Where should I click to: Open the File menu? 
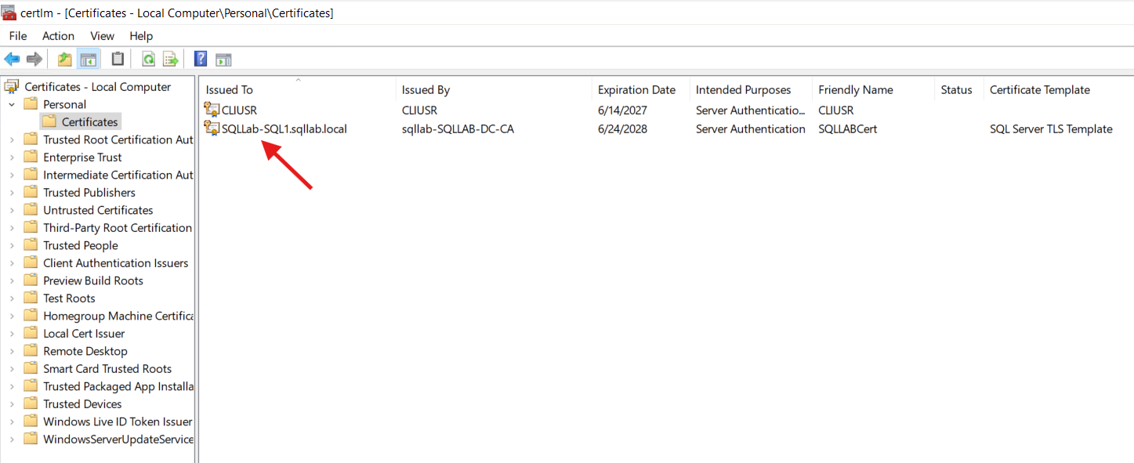18,36
